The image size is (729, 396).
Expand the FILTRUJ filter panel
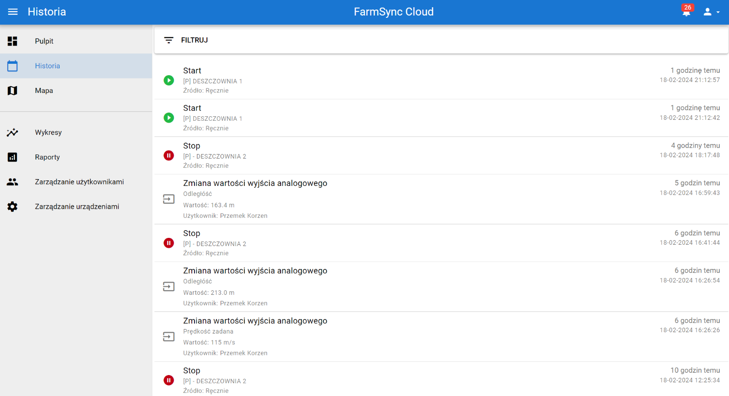tap(195, 40)
